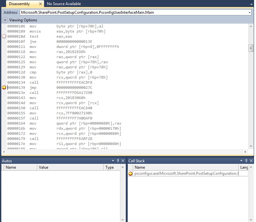Click disassembly horizontal scroll left arrow
The height and width of the screenshot is (222, 256).
click(4, 152)
